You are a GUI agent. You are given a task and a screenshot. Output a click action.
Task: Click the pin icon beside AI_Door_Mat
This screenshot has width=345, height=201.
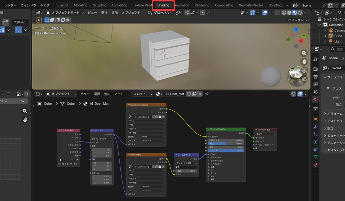(207, 94)
